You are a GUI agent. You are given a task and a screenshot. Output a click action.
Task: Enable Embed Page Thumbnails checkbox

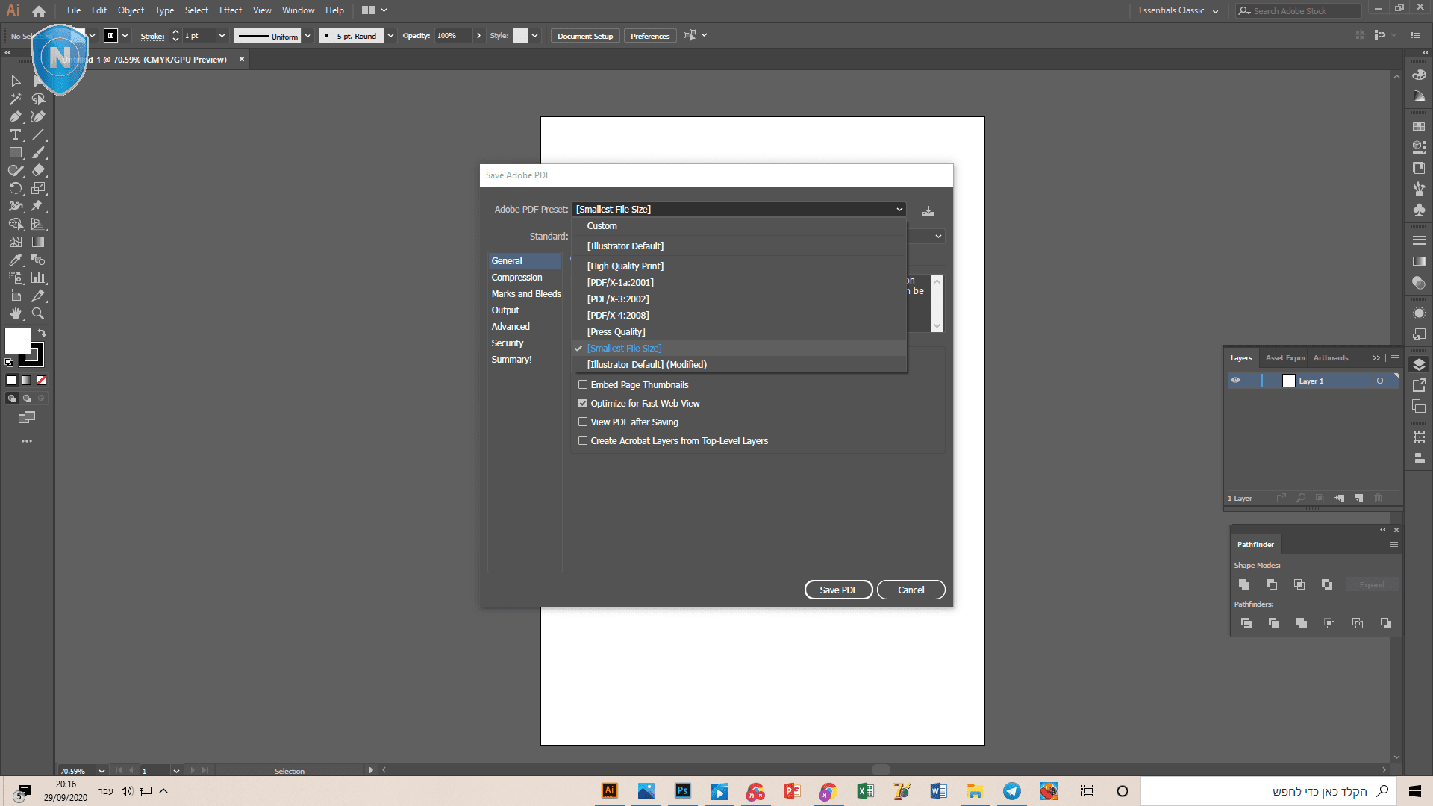pyautogui.click(x=583, y=385)
